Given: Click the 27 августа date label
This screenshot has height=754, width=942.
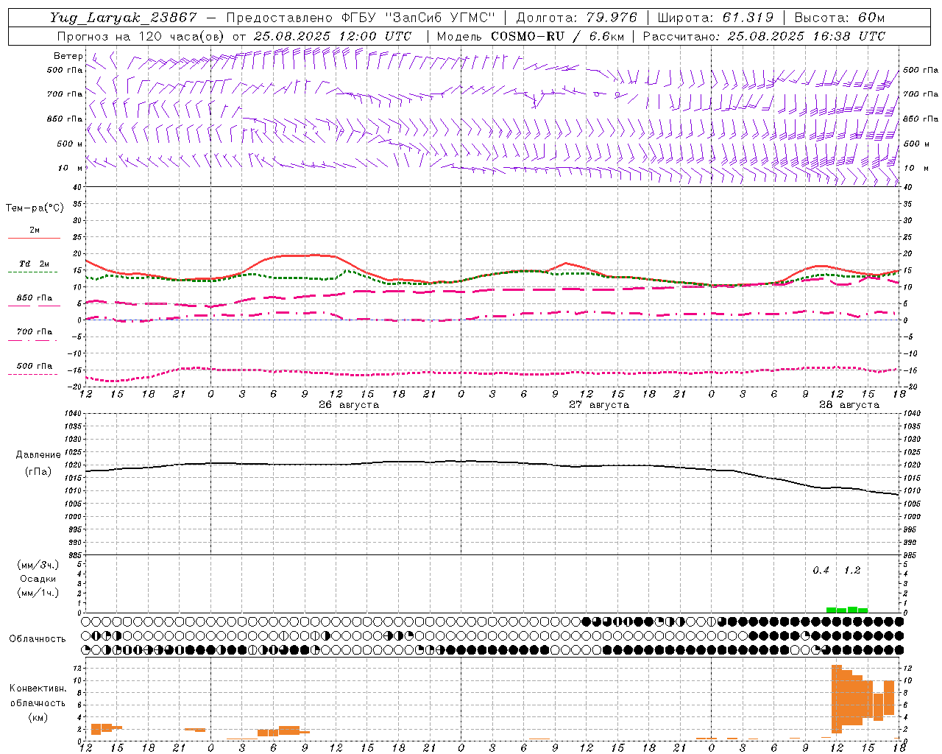Looking at the screenshot, I should pos(599,405).
